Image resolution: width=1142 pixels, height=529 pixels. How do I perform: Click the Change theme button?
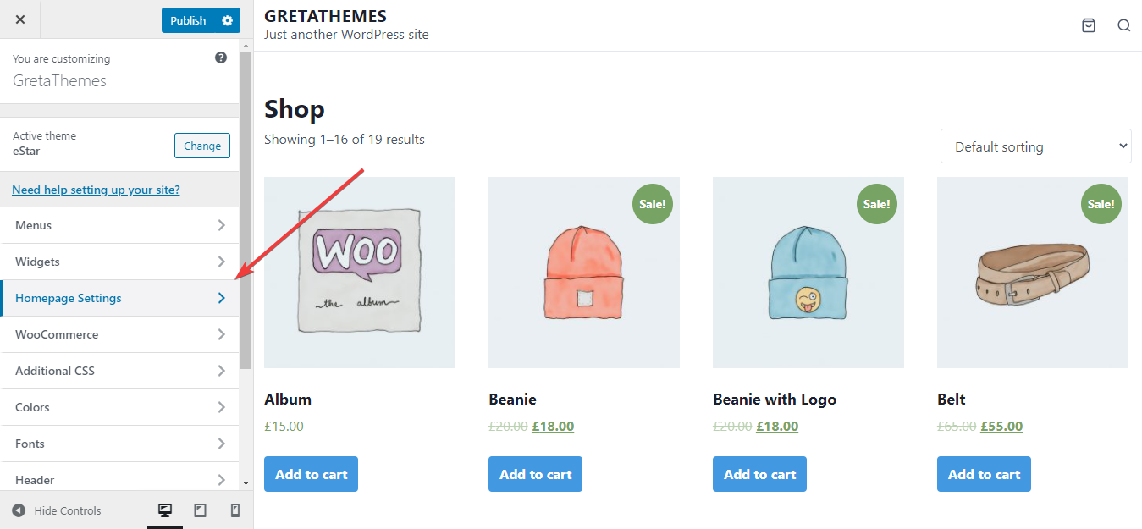(202, 146)
